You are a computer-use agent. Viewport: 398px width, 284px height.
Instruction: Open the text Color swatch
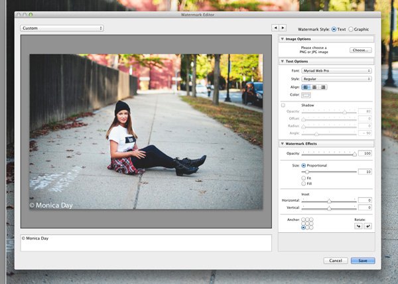click(x=306, y=96)
